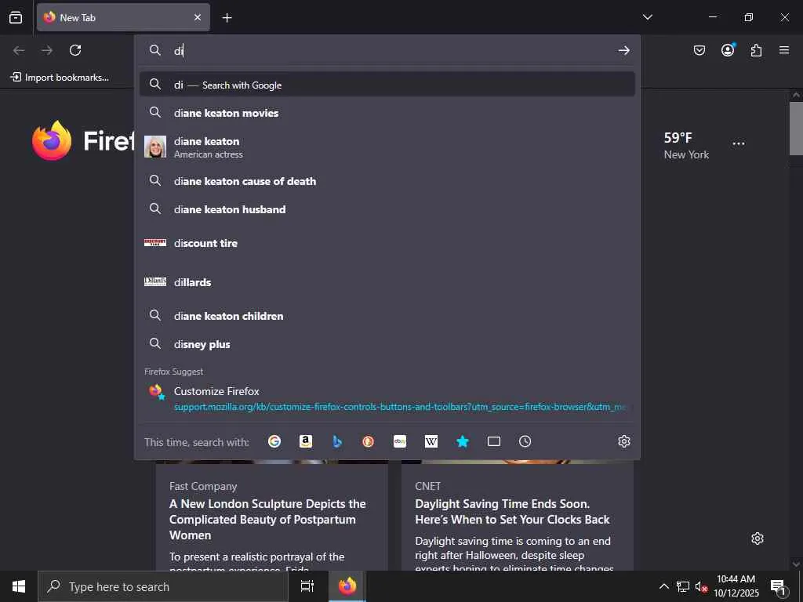803x602 pixels.
Task: Open search settings gear in the dropdown
Action: tap(623, 441)
